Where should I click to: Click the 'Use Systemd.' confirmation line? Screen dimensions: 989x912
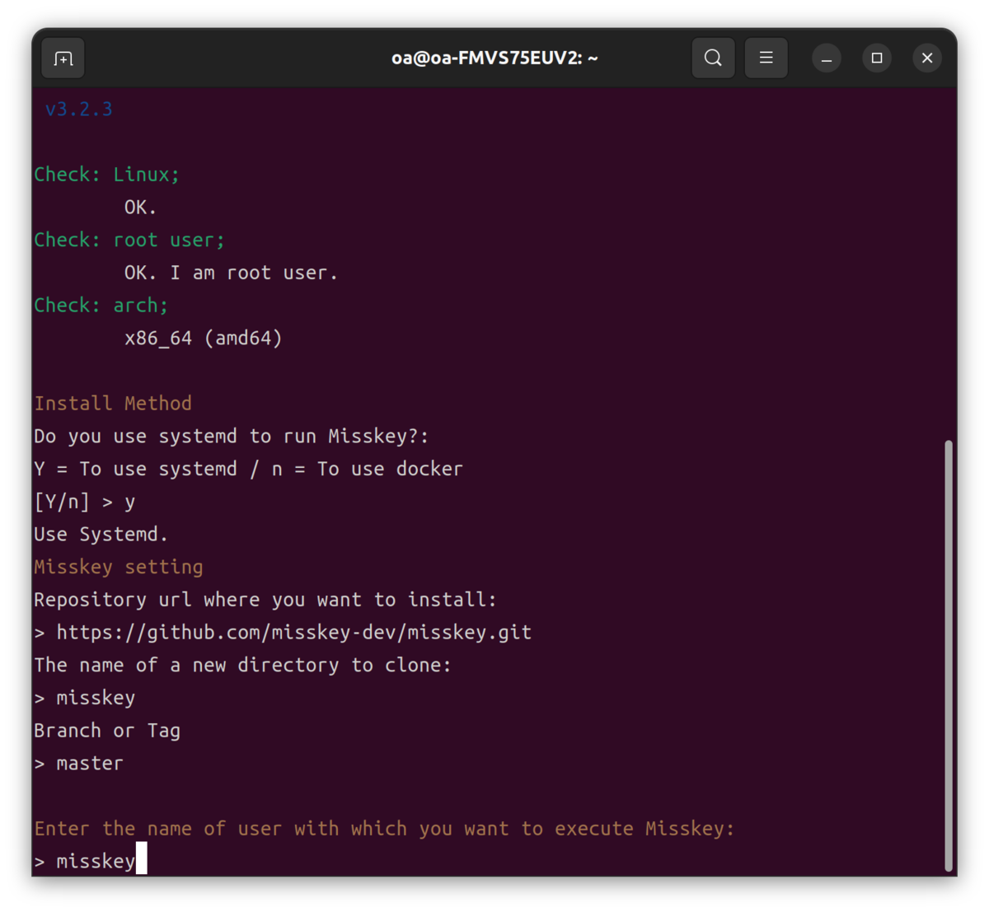pos(101,534)
